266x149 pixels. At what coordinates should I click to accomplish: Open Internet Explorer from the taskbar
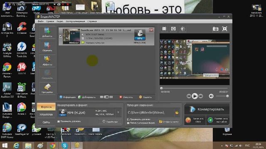[x=16, y=145]
